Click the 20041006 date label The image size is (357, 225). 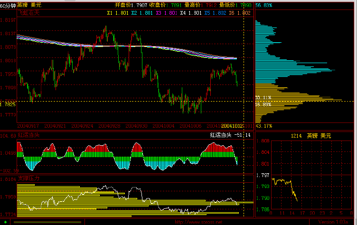coord(190,126)
